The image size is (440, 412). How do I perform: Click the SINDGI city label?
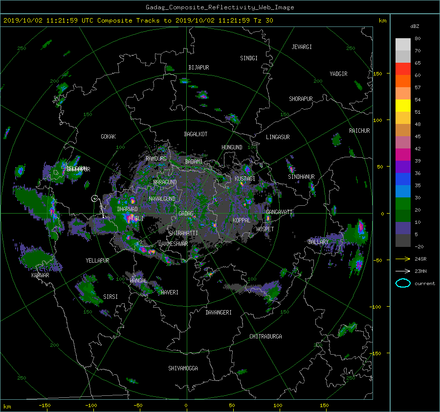[x=249, y=58]
